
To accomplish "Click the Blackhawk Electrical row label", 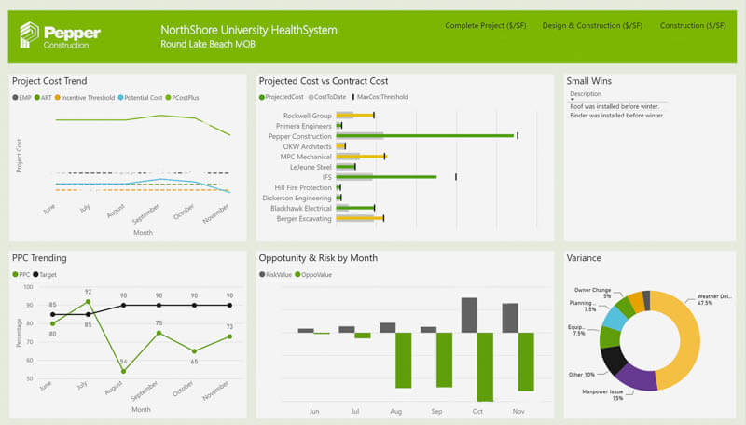I will (300, 208).
